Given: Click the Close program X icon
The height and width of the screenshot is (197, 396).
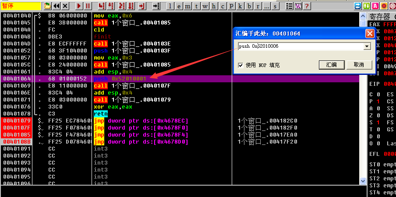Looking at the screenshot, I should pyautogui.click(x=65, y=6).
